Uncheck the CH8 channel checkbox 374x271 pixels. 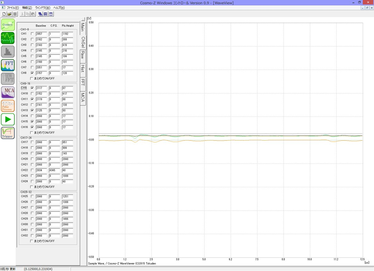click(32, 73)
